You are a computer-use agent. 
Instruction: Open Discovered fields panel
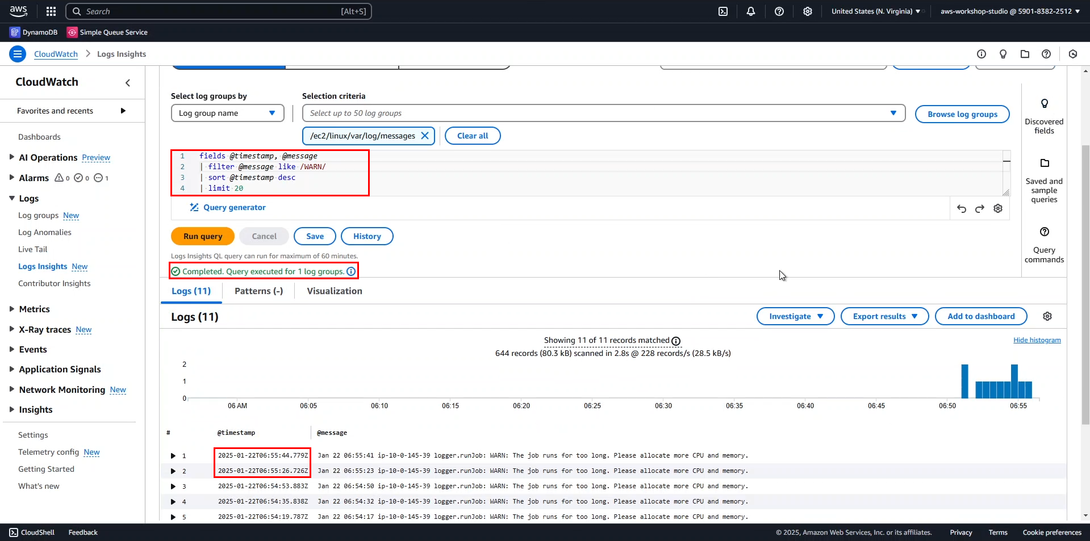(1044, 116)
